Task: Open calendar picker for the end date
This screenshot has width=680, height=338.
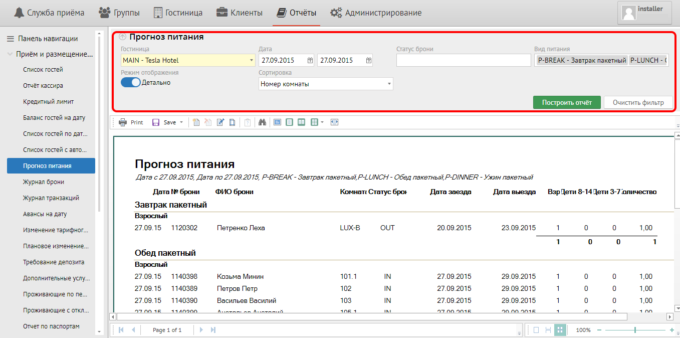Action: (x=369, y=60)
